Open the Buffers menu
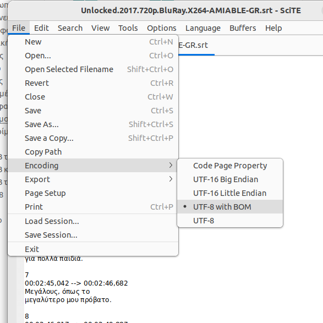 [243, 28]
